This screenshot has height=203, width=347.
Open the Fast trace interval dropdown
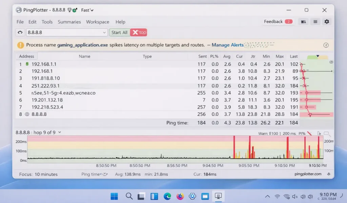pos(87,10)
